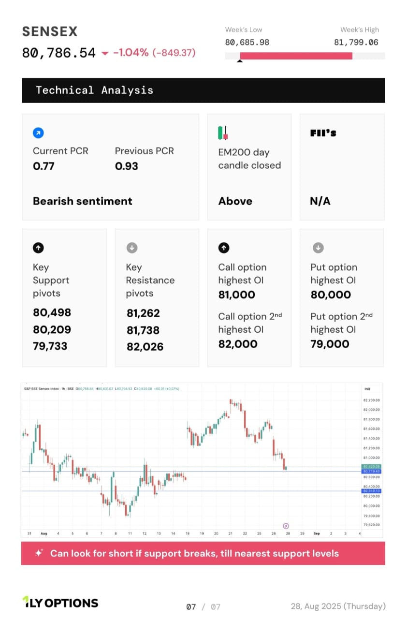
Task: Select the Technical Analysis header bar
Action: click(x=203, y=90)
